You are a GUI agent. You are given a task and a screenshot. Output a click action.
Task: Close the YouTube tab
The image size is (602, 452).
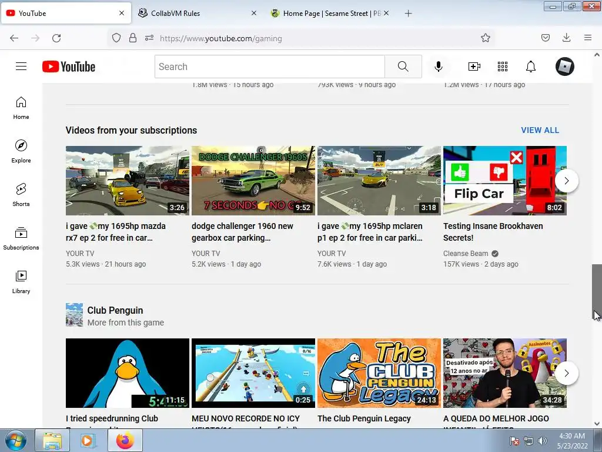coord(121,13)
